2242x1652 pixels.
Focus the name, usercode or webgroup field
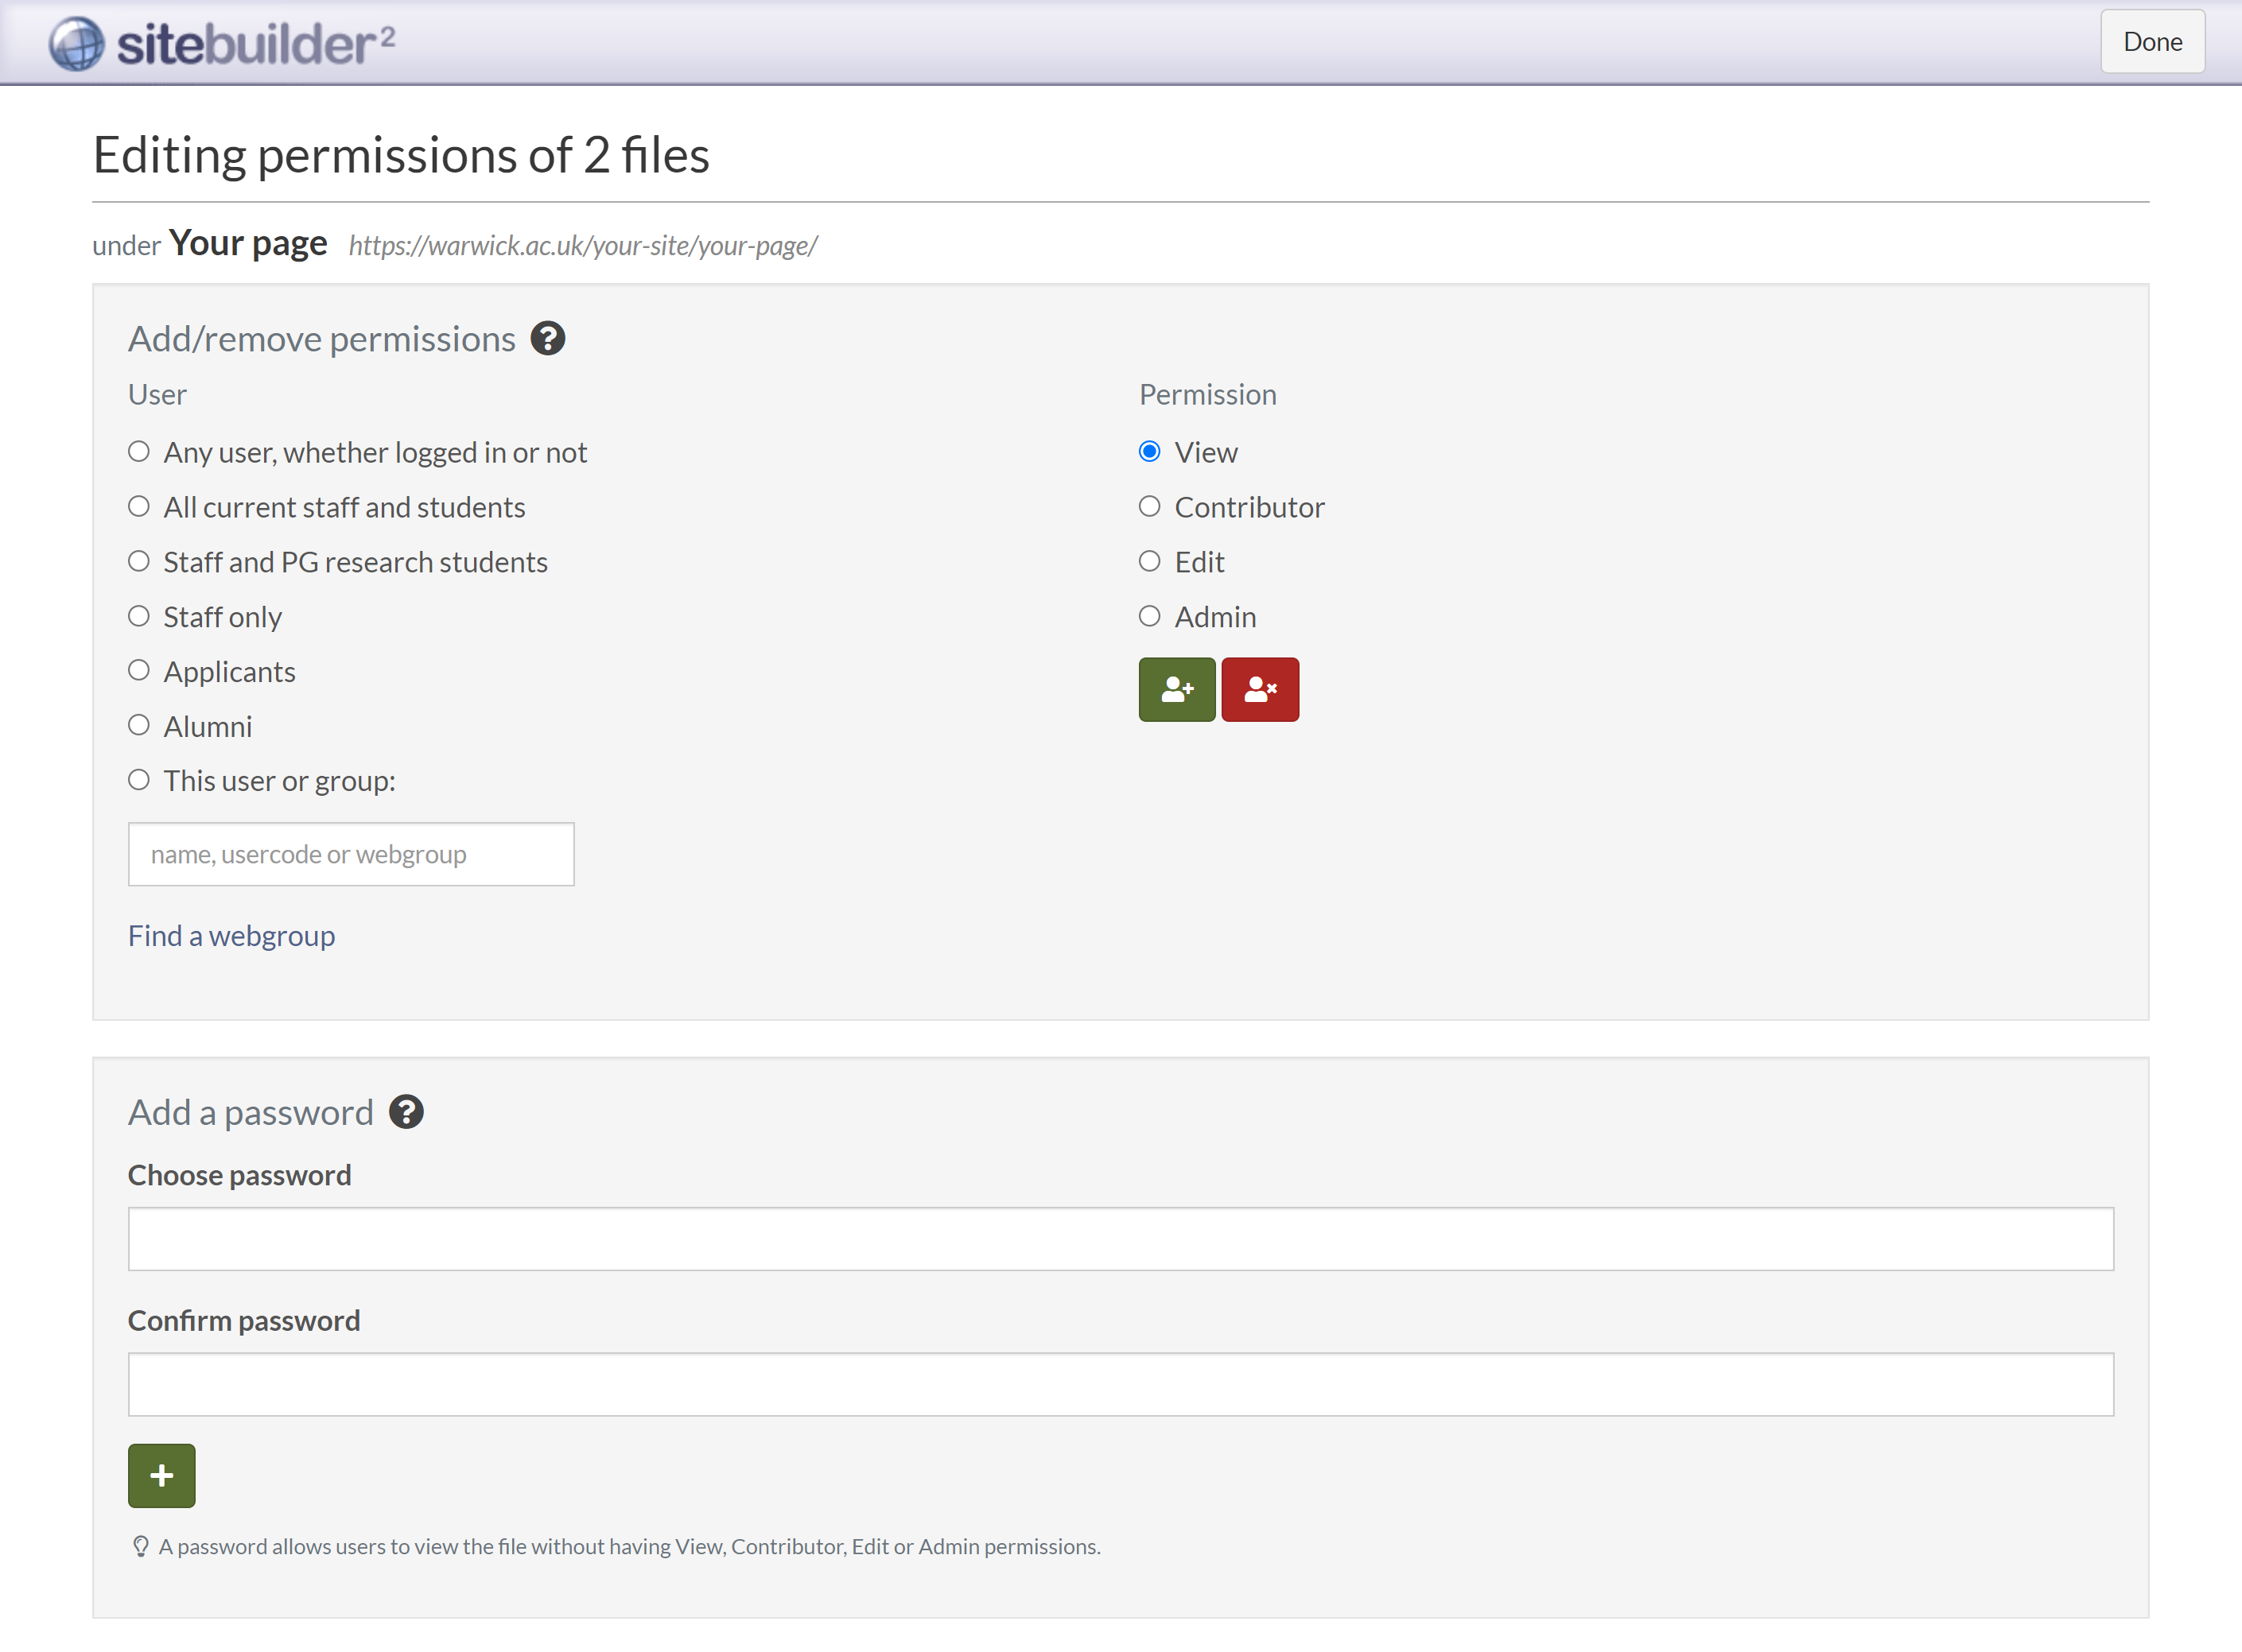350,854
